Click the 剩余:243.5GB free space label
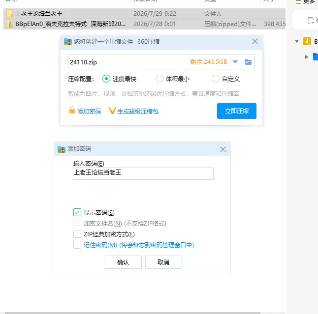The width and height of the screenshot is (318, 314). tap(209, 62)
